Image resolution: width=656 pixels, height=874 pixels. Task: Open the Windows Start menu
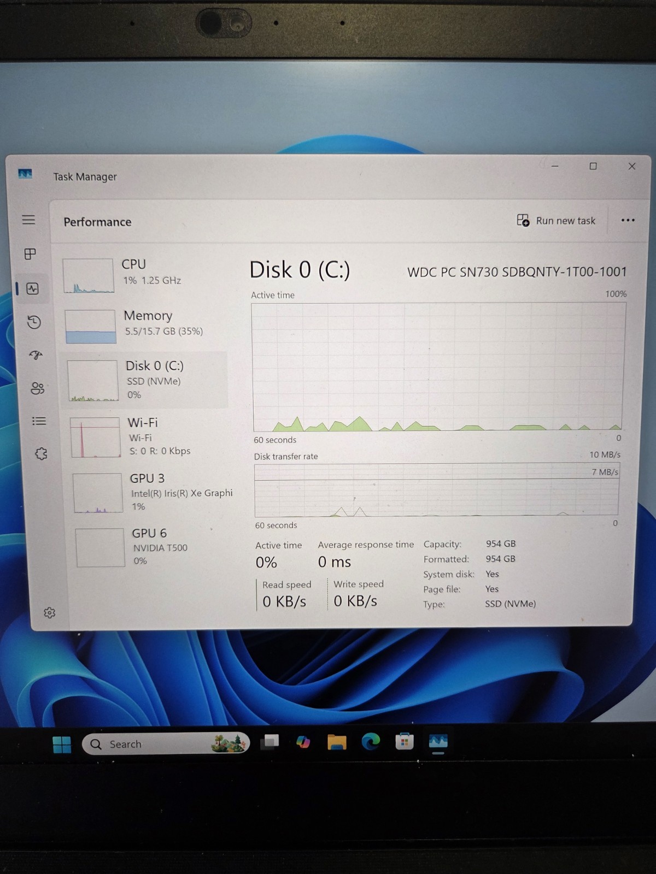(x=62, y=745)
